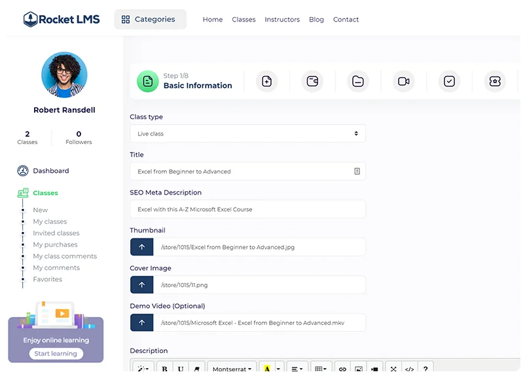Open the Contact page
The height and width of the screenshot is (374, 525).
point(346,20)
